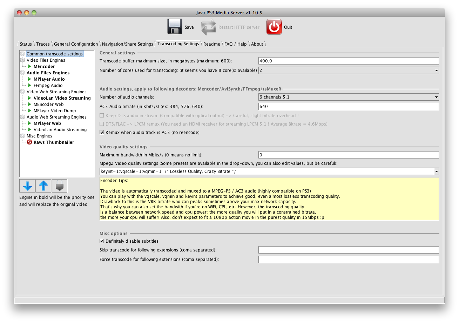The image size is (459, 323).
Task: Open the FAQ / Help tab
Action: click(235, 44)
